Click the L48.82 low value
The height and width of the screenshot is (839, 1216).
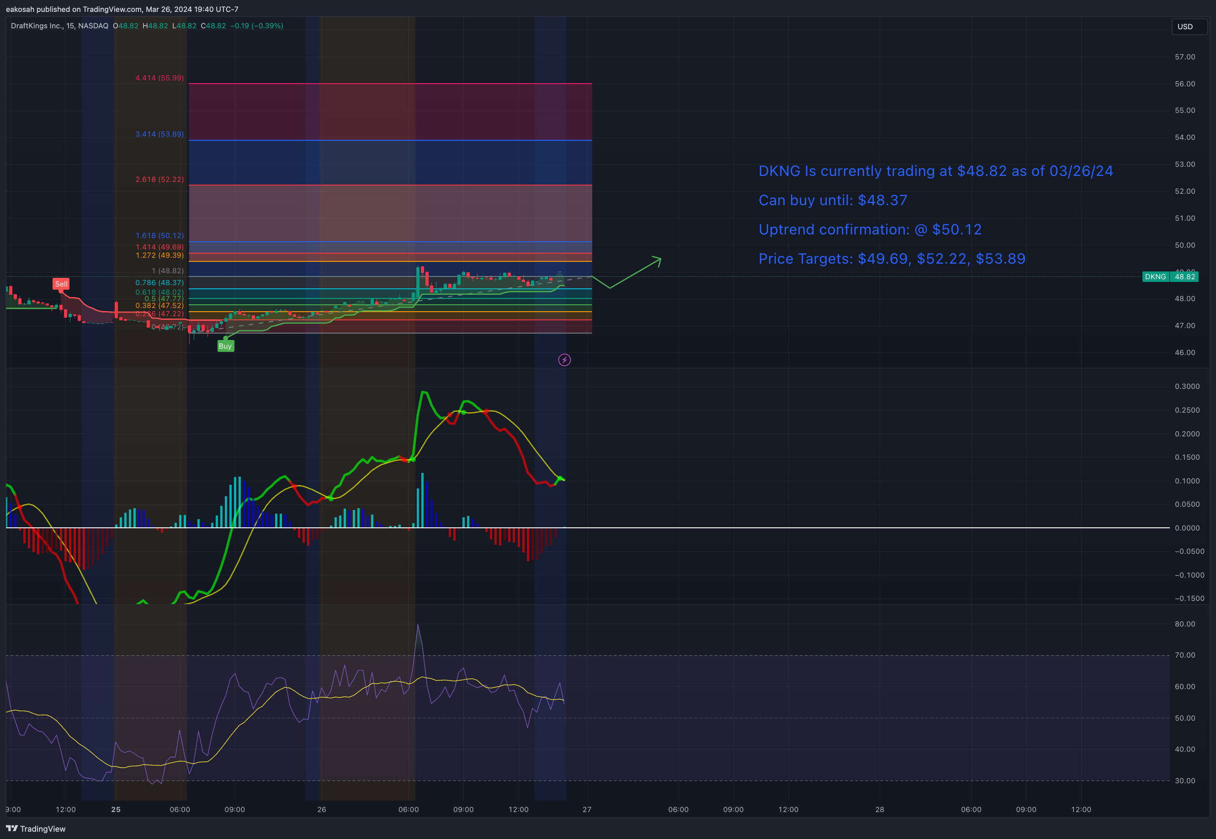(x=184, y=26)
